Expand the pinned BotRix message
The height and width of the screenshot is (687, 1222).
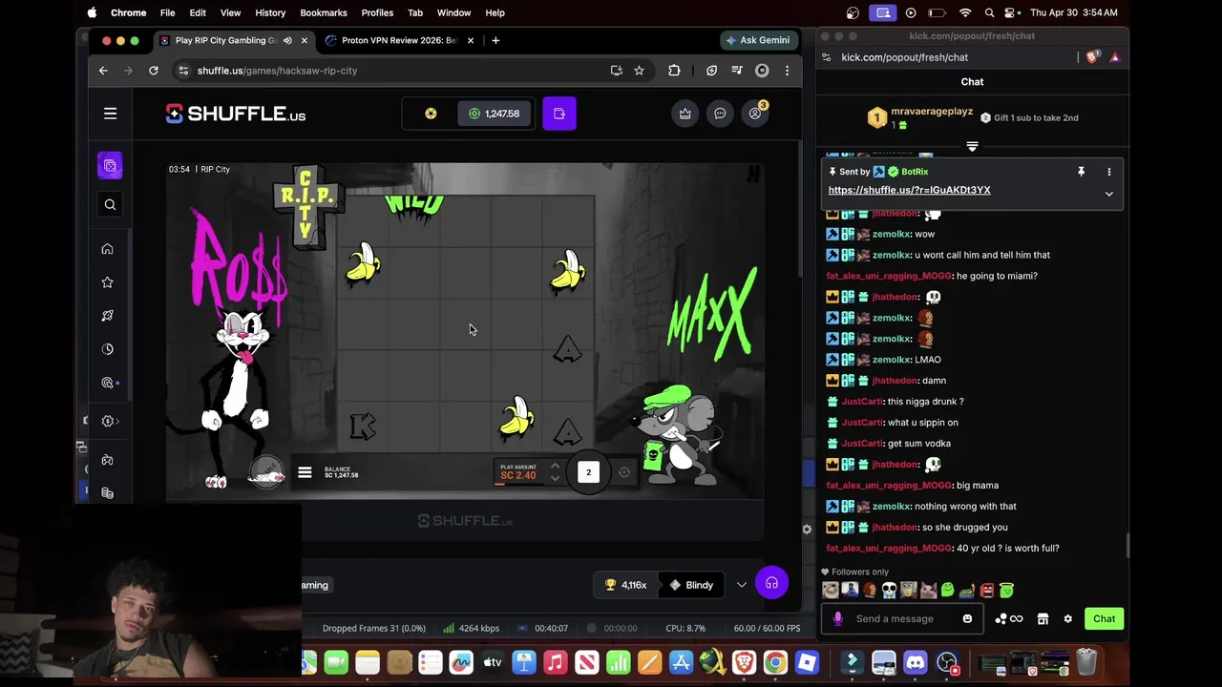(x=1109, y=194)
